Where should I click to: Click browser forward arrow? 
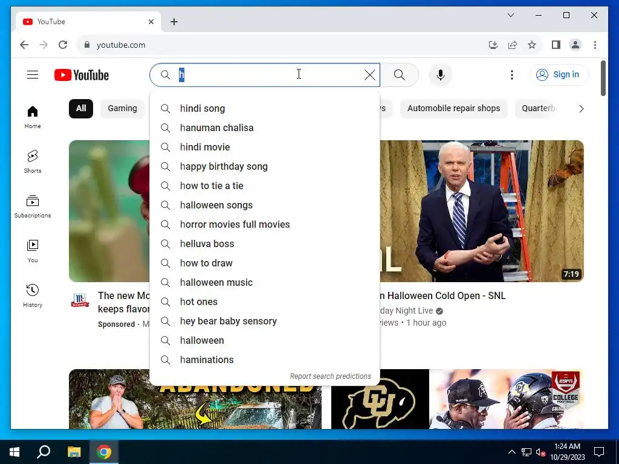coord(44,45)
